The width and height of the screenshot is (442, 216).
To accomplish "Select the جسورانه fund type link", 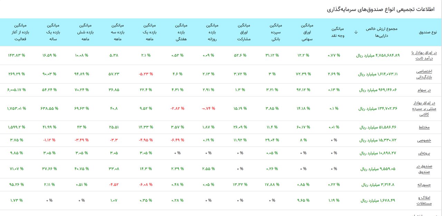I will click(424, 185).
